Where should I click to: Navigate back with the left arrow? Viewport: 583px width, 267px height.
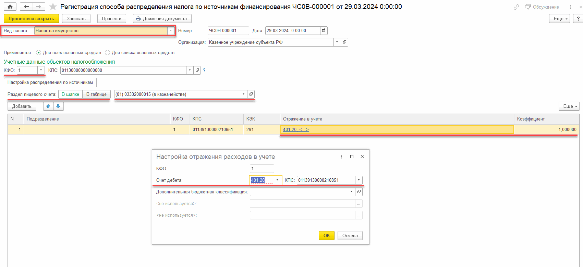(26, 7)
